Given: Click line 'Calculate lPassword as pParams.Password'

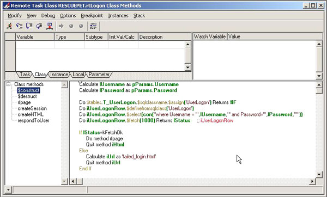Looking at the screenshot, I should pyautogui.click(x=128, y=90).
